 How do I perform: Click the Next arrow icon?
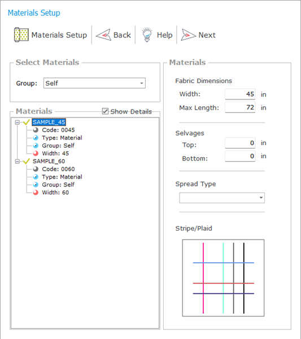click(188, 34)
